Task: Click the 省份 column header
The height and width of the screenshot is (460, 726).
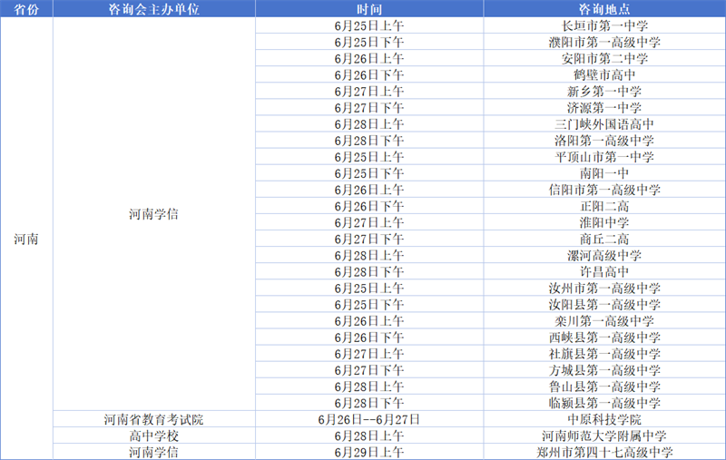Action: (x=26, y=9)
